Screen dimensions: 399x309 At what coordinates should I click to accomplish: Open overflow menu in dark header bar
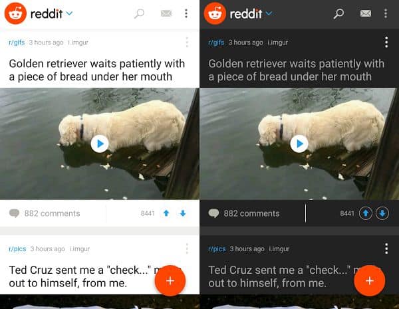pyautogui.click(x=386, y=13)
